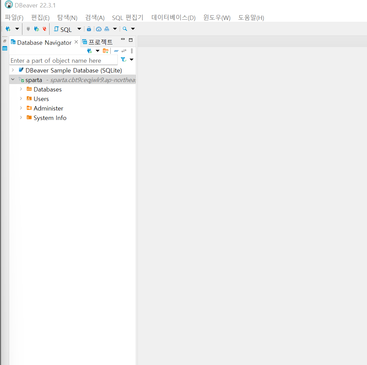Click the blue stacked-boxes toolbar icon
This screenshot has width=367, height=365.
click(107, 29)
